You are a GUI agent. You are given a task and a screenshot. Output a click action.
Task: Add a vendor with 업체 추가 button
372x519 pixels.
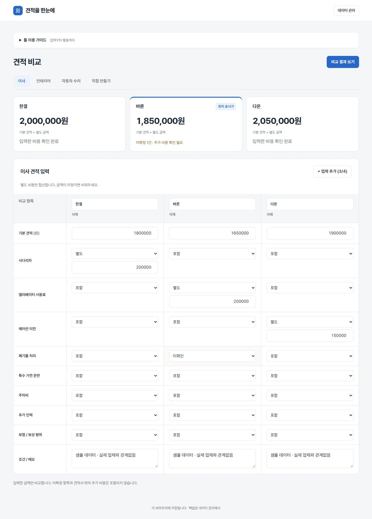pyautogui.click(x=332, y=171)
